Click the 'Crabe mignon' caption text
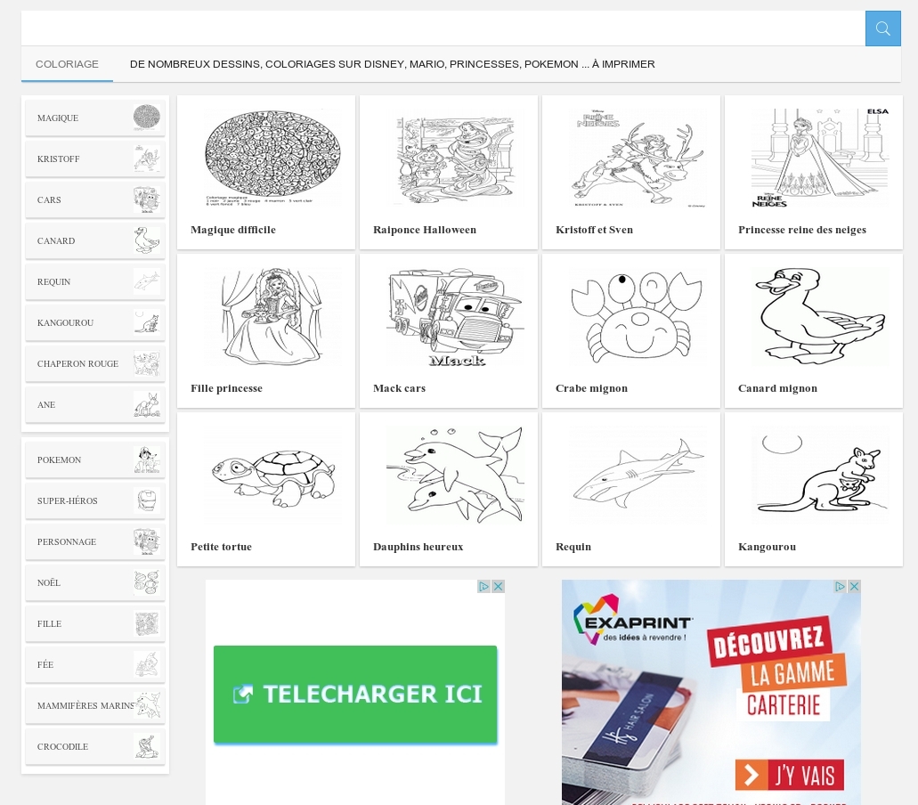 (x=591, y=388)
